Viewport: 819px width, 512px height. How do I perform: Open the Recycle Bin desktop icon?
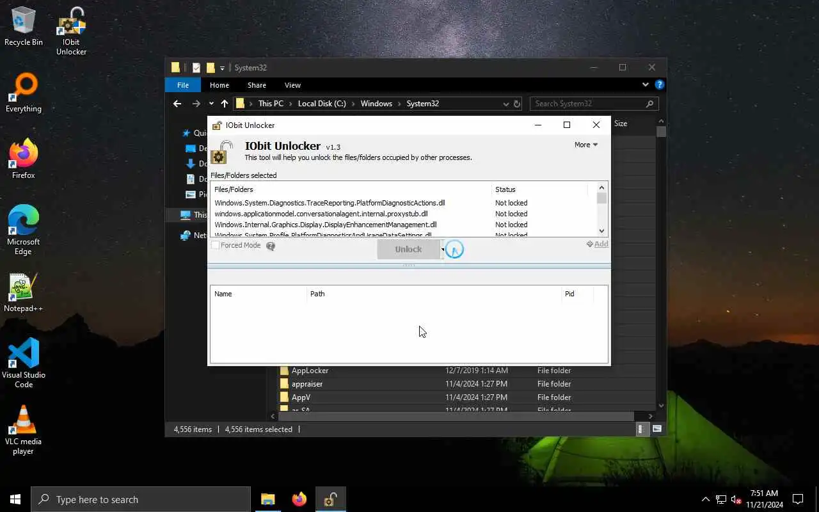point(24,27)
